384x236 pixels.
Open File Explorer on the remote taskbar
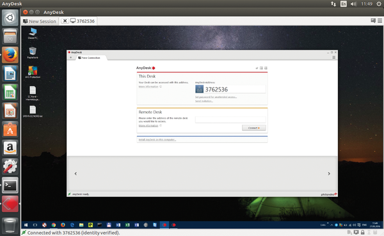81,224
